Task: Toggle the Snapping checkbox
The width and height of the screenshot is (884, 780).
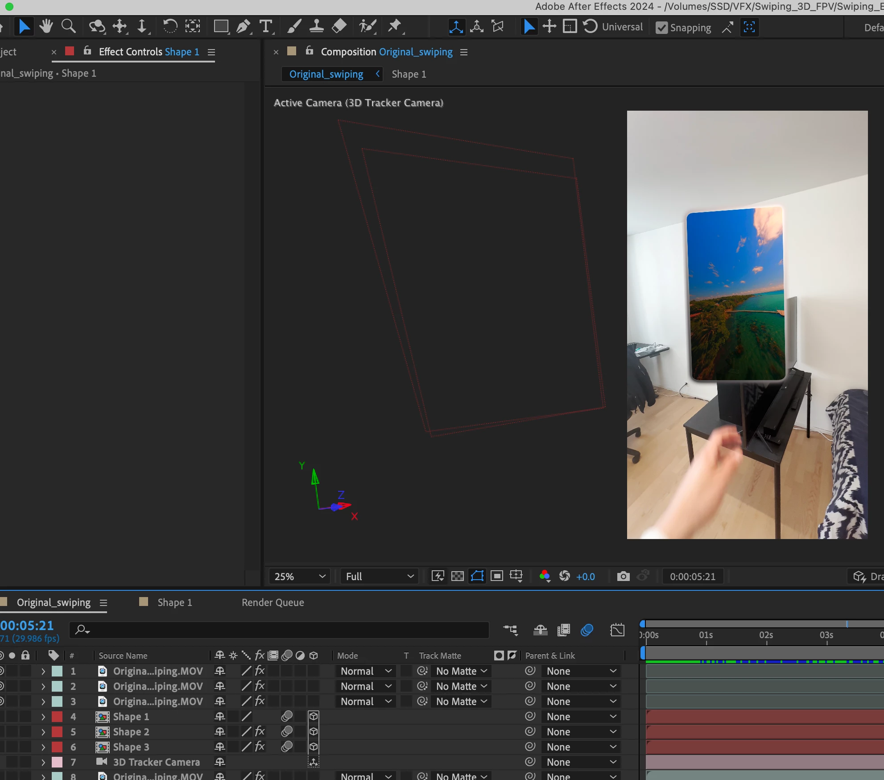Action: coord(662,28)
